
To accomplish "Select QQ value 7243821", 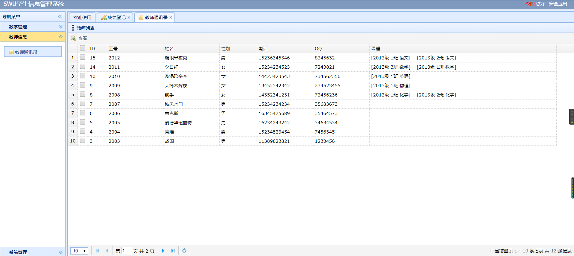I will tap(325, 67).
